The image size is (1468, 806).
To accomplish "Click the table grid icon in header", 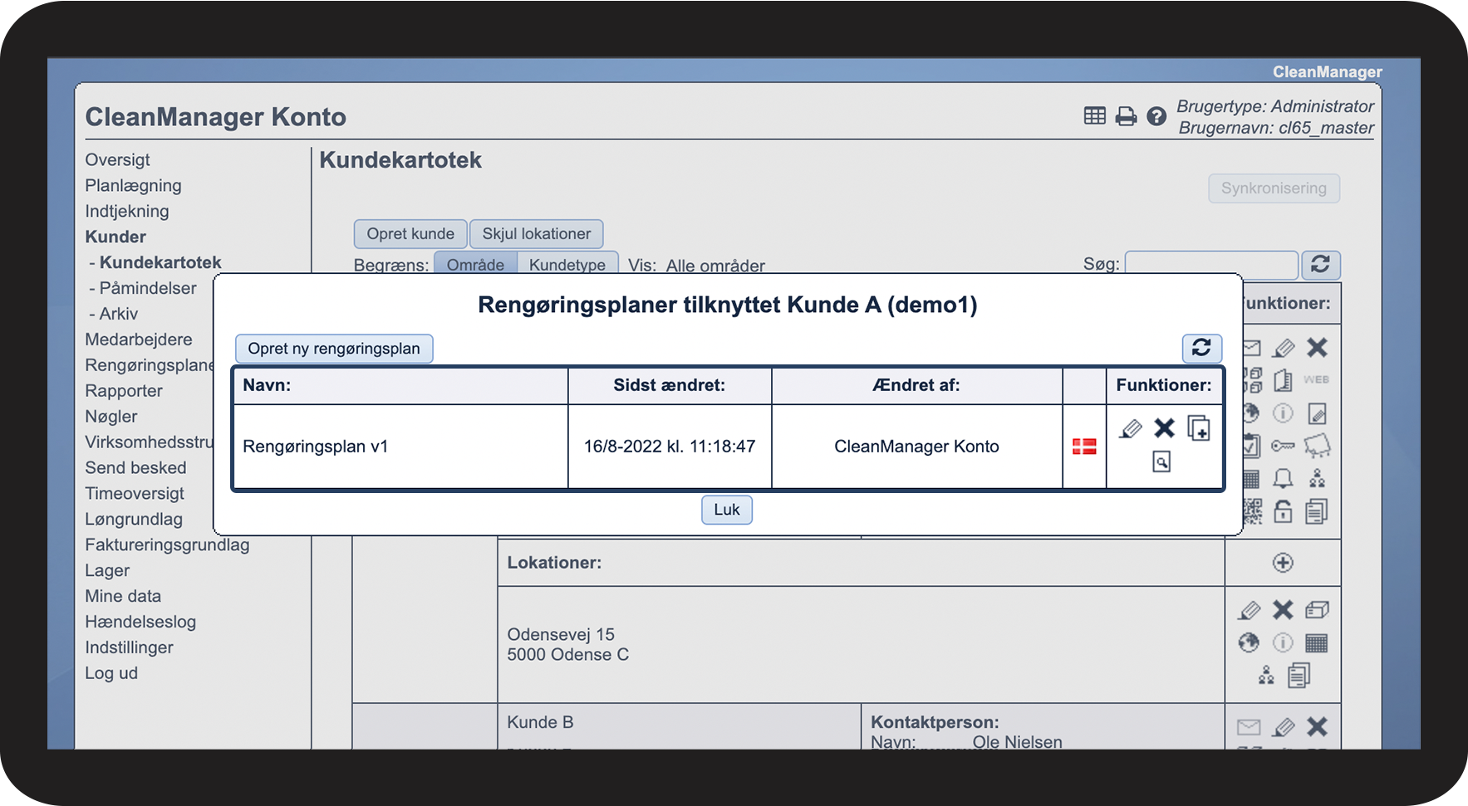I will (x=1095, y=116).
